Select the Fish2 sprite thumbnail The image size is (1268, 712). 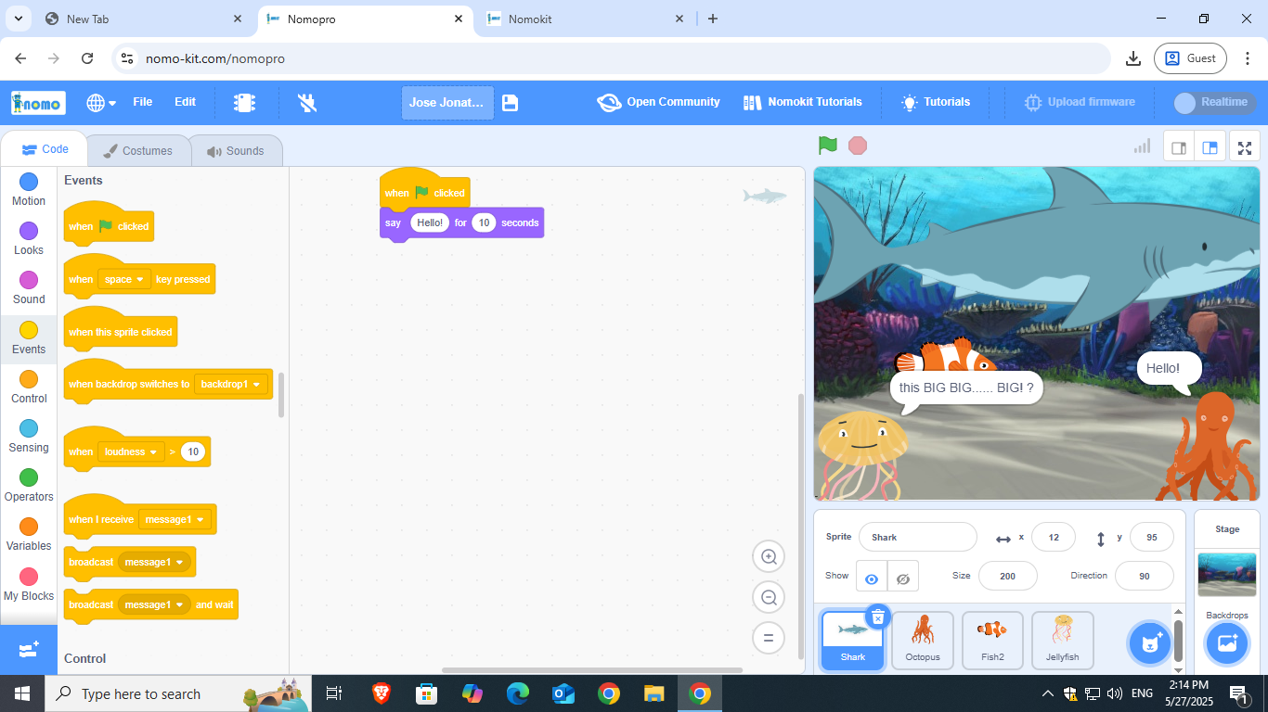(992, 640)
